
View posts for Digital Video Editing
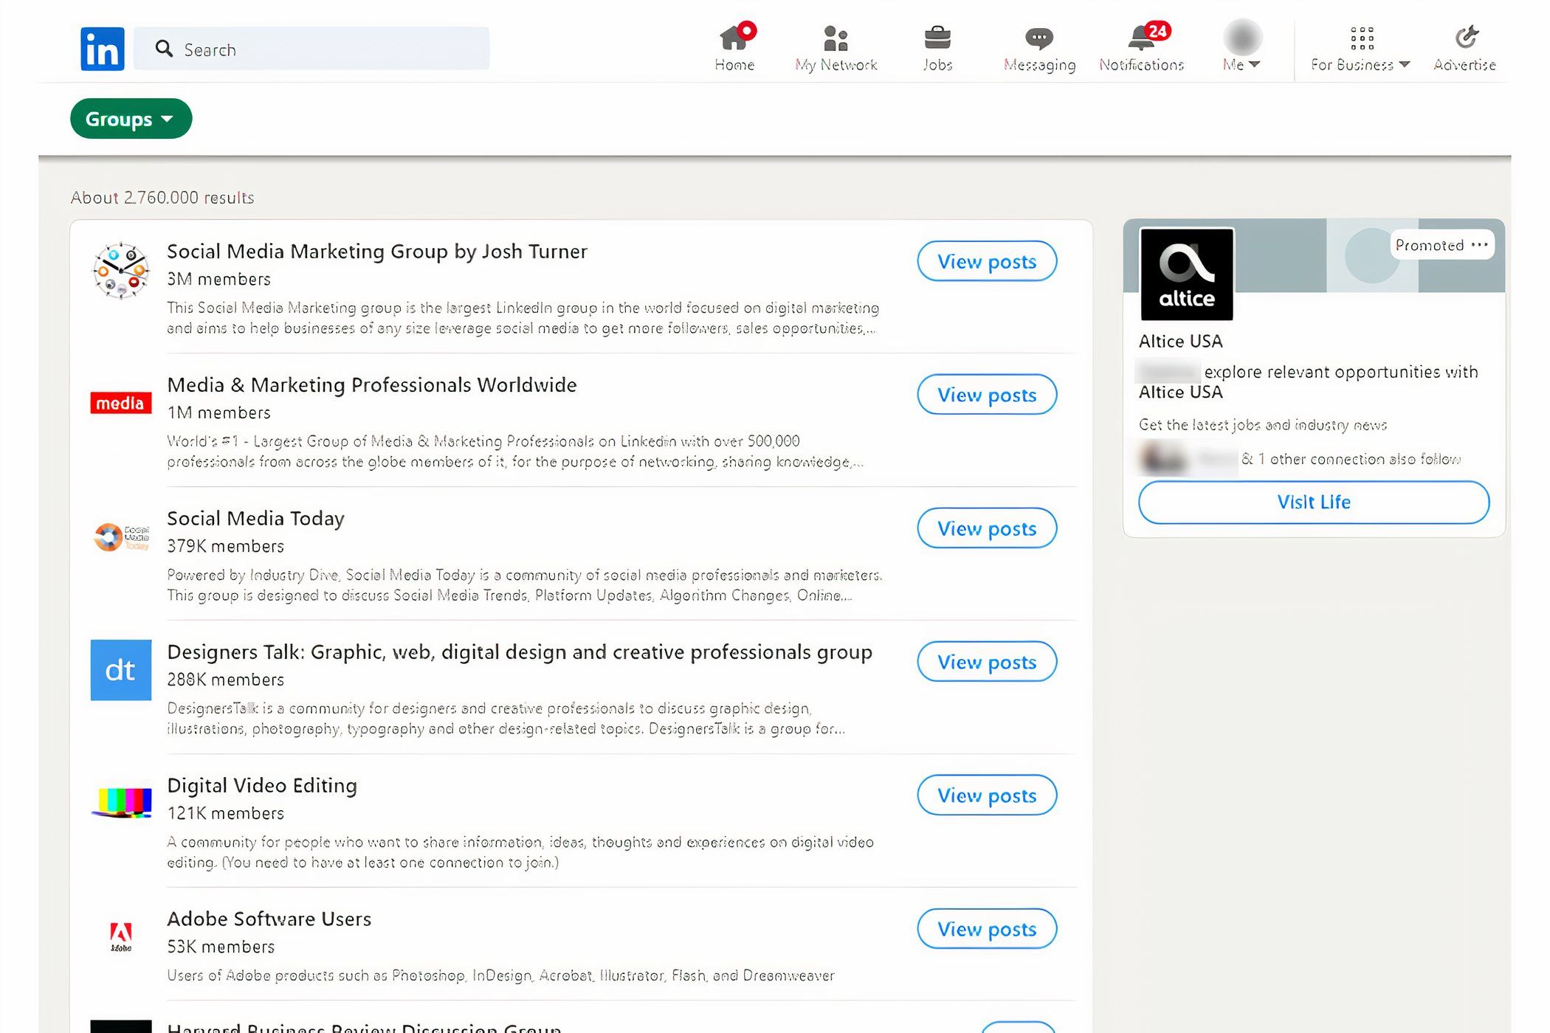click(987, 795)
